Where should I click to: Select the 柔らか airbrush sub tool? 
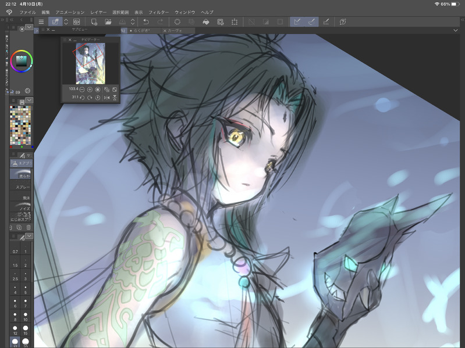click(x=20, y=174)
